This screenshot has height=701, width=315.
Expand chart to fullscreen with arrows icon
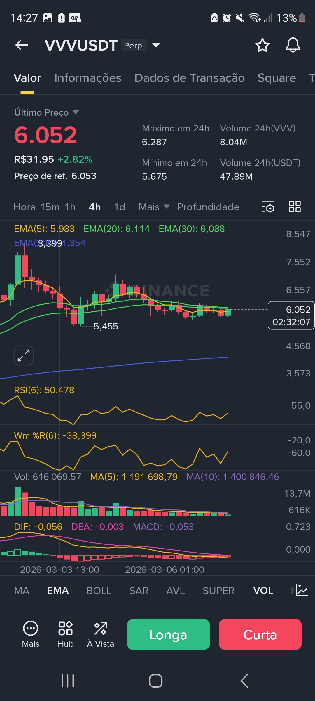click(x=24, y=355)
